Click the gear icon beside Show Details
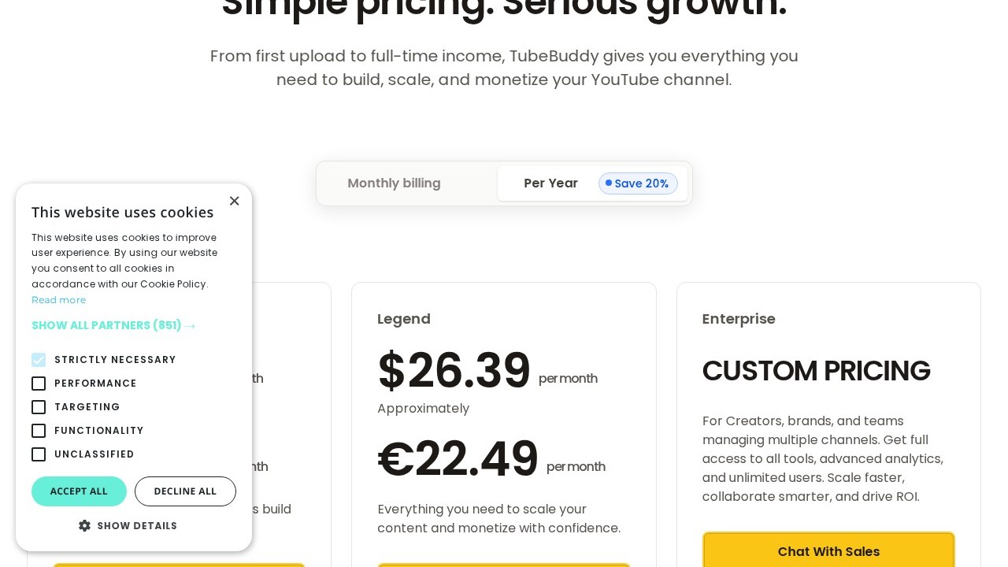Screen dimensions: 1008x567 click(x=85, y=525)
